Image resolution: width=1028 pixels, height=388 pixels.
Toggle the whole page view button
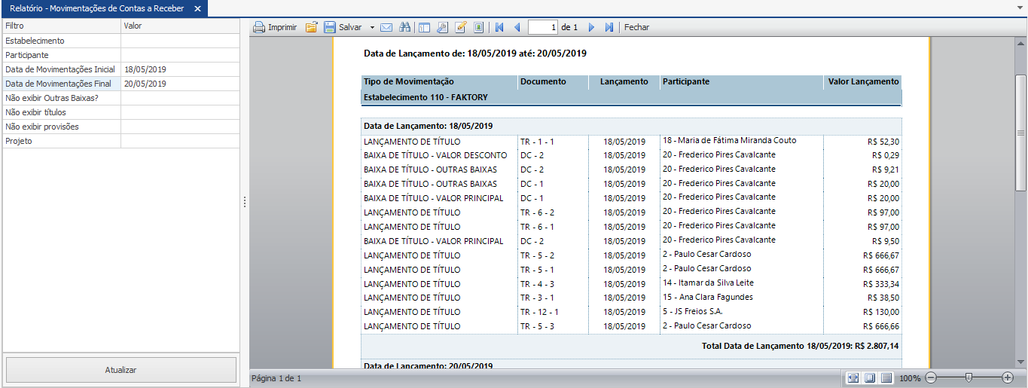click(870, 377)
